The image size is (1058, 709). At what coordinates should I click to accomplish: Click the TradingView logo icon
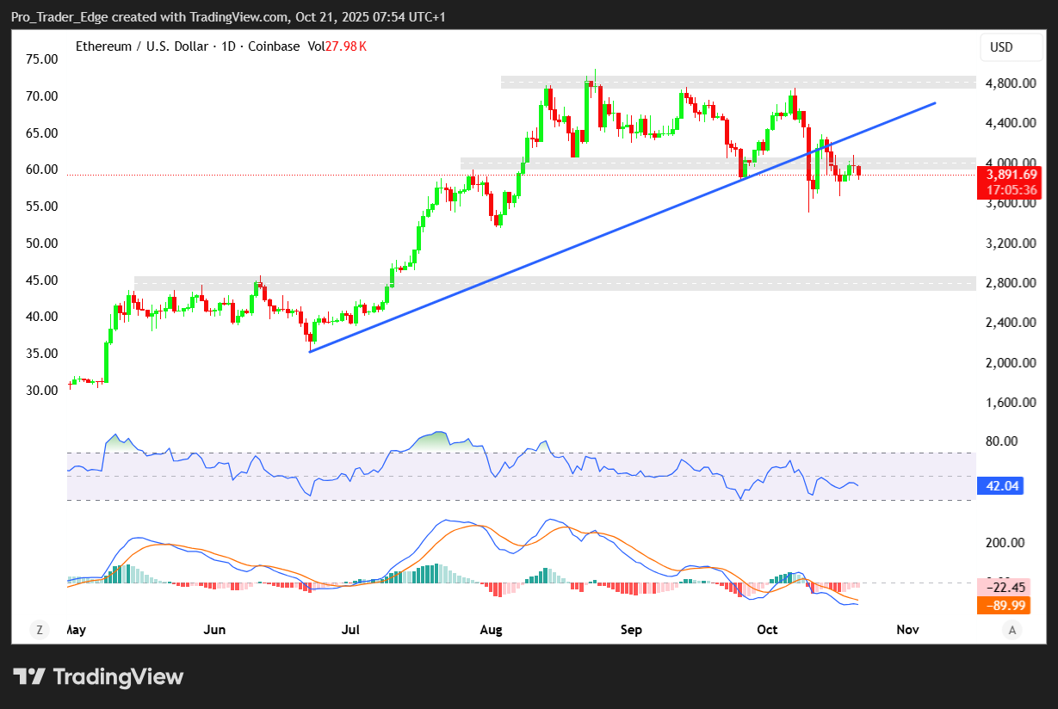(x=29, y=677)
